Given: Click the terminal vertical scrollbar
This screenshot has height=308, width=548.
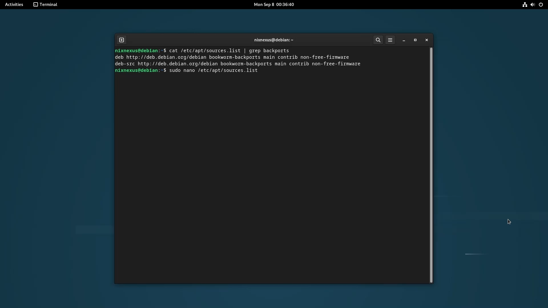Looking at the screenshot, I should point(431,165).
